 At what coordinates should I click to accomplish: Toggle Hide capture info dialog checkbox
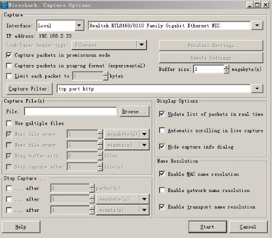click(162, 147)
